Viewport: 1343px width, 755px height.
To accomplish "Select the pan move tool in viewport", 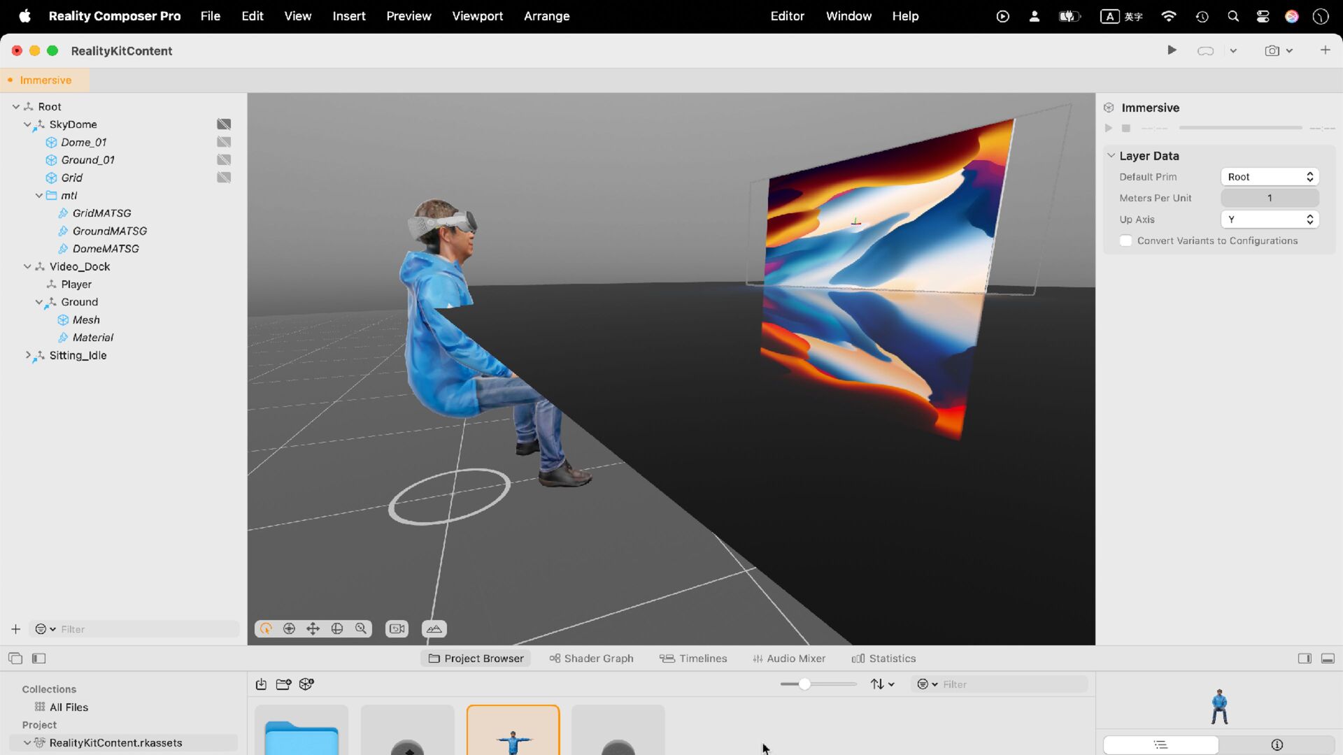I will 313,628.
